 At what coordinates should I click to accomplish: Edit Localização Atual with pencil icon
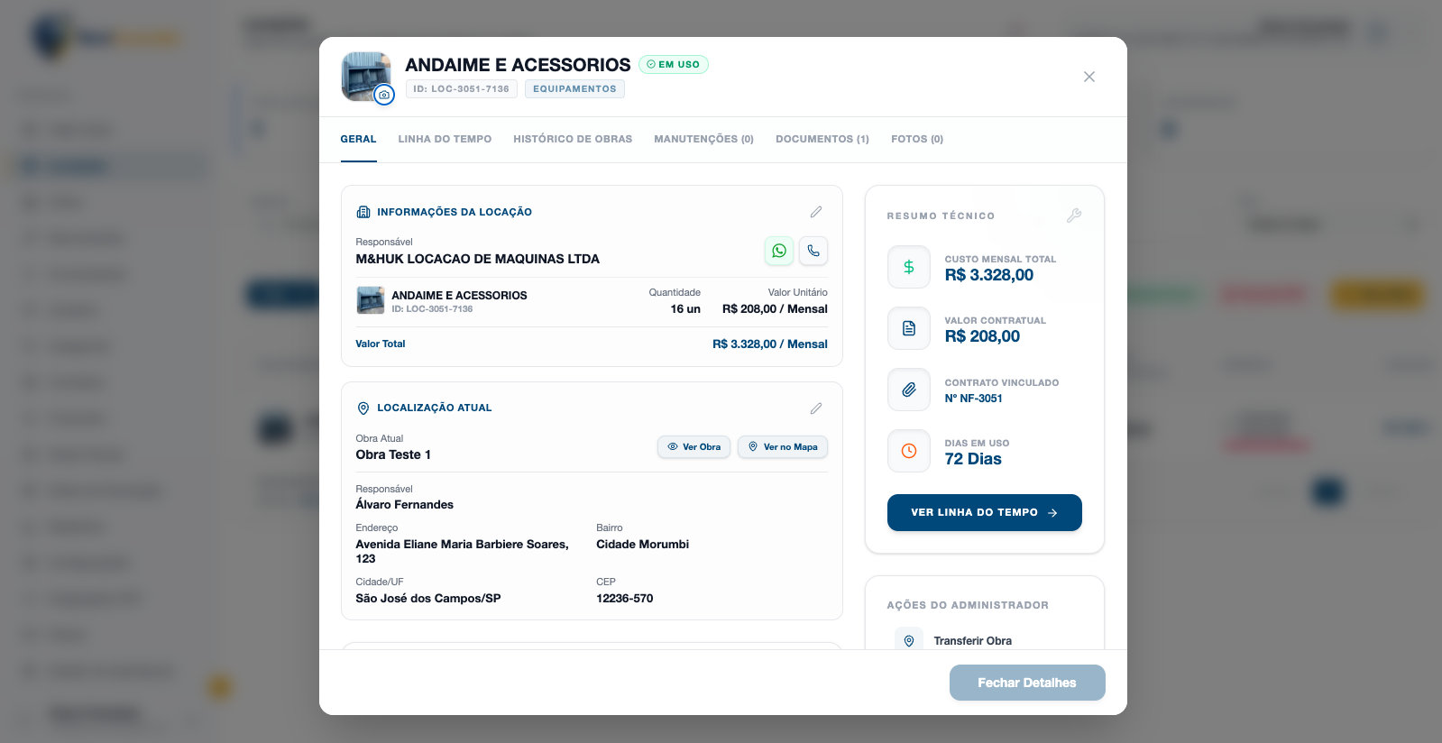[x=816, y=408]
